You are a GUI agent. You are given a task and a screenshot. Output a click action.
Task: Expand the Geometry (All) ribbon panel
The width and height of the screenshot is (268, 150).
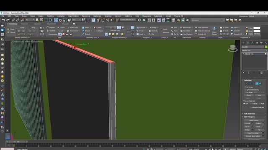click(x=92, y=37)
